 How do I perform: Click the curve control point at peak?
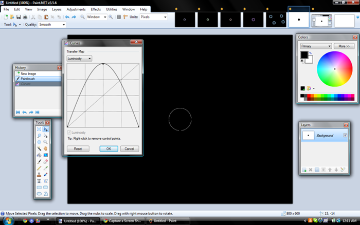pos(103,64)
